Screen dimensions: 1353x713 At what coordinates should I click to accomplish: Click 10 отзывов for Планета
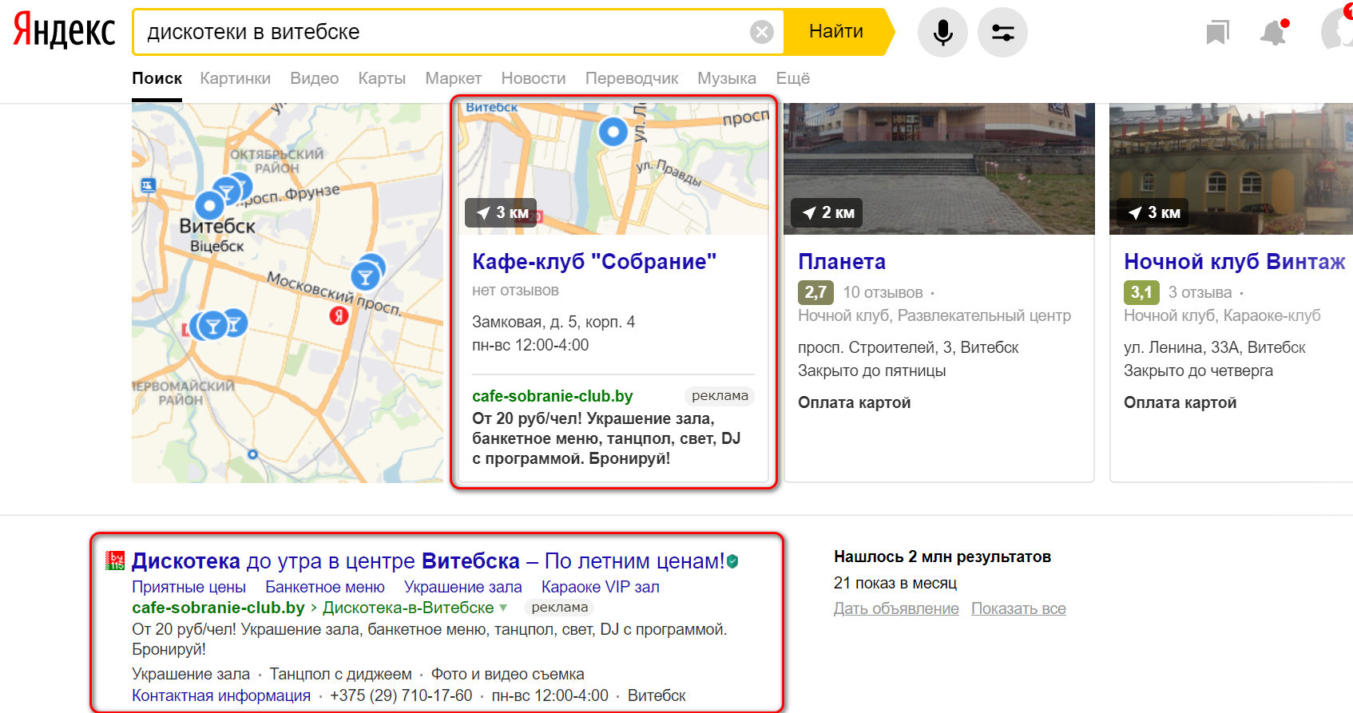[883, 292]
